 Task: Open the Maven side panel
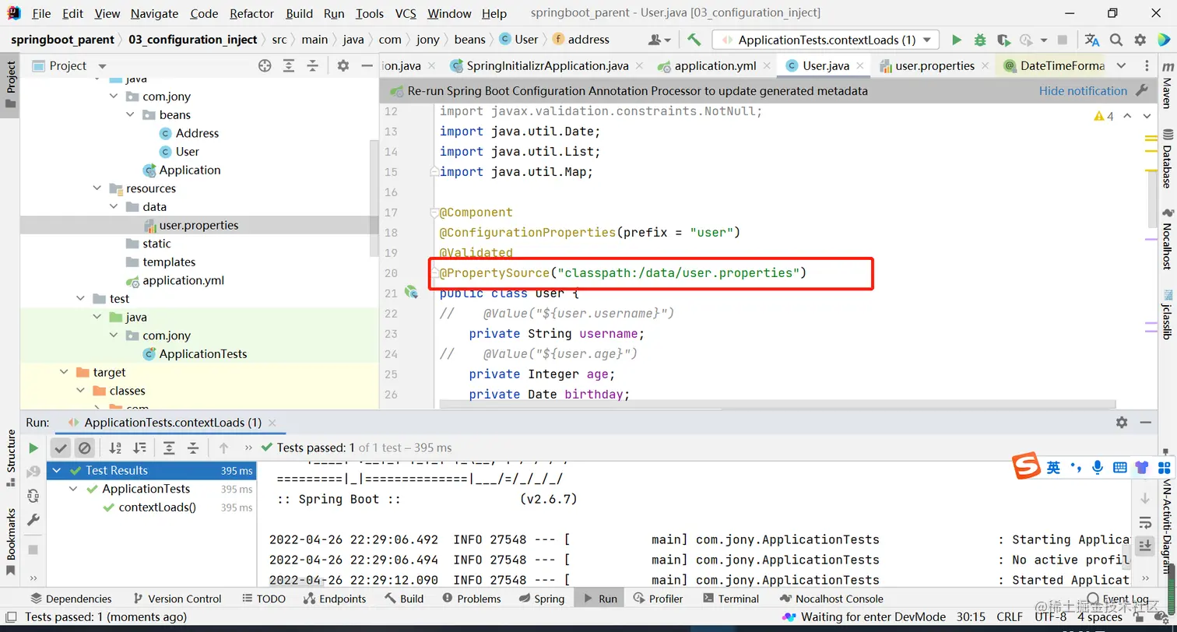pyautogui.click(x=1167, y=86)
